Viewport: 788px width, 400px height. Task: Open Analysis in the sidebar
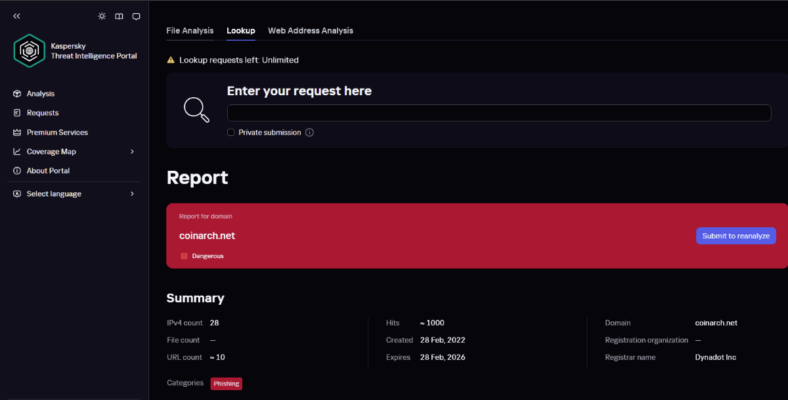coord(41,94)
